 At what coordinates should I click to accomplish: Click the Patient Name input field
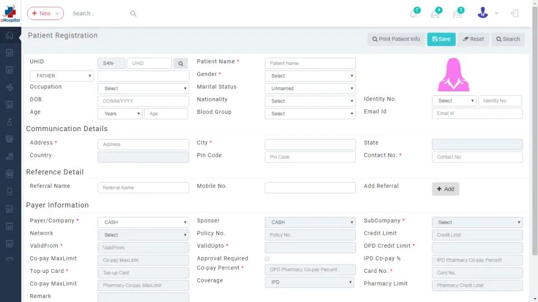310,63
